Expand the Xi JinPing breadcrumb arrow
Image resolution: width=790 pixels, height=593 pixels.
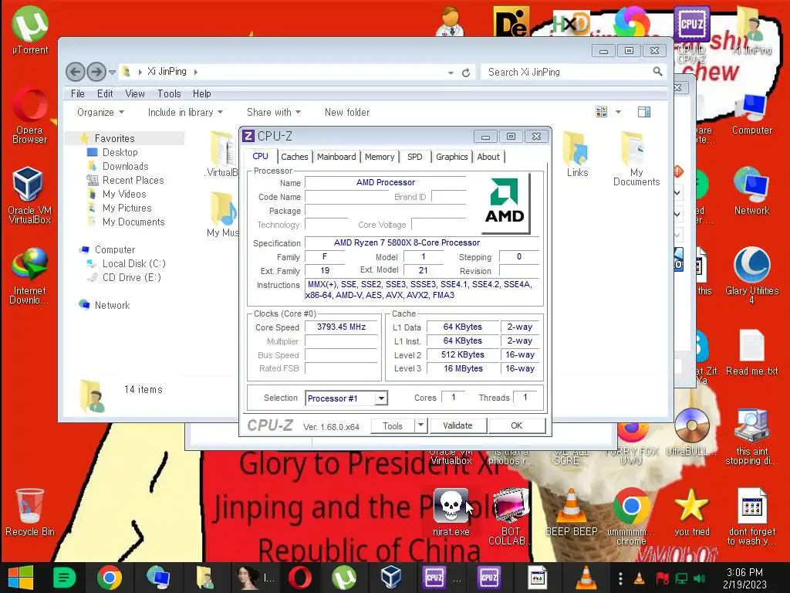point(195,72)
